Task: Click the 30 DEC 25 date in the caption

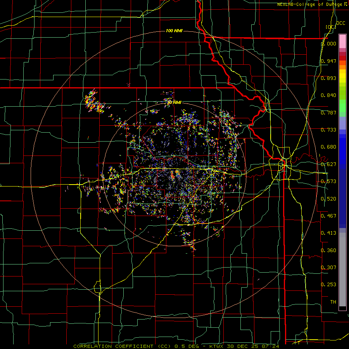Action: pyautogui.click(x=244, y=346)
